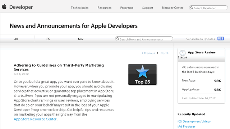Open the Resources menu

pyautogui.click(x=105, y=8)
